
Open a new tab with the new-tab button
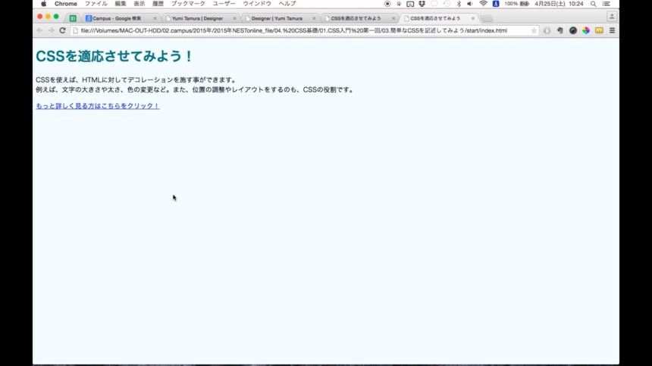pyautogui.click(x=487, y=19)
